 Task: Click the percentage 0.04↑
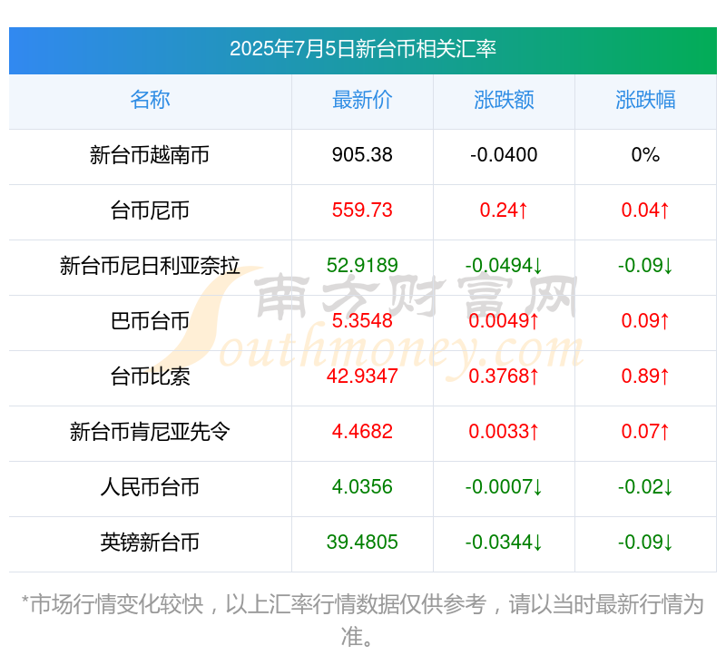point(645,210)
